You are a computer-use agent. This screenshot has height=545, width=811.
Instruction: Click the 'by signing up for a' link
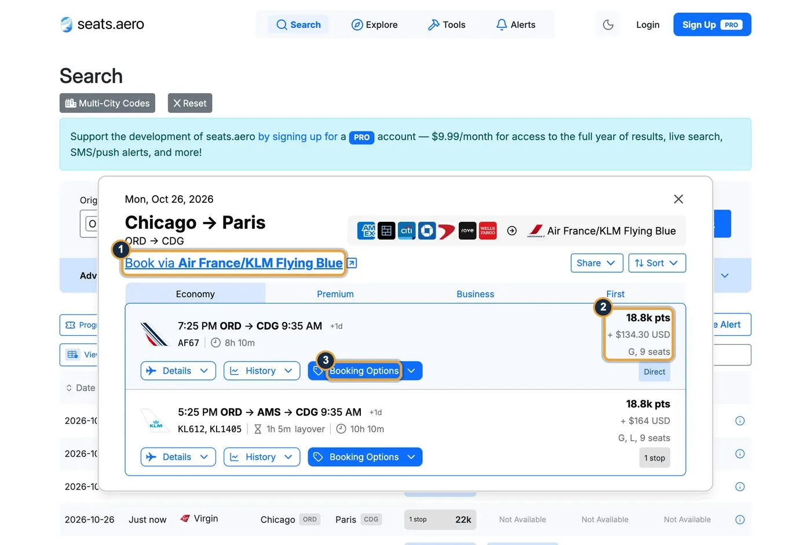click(x=298, y=136)
